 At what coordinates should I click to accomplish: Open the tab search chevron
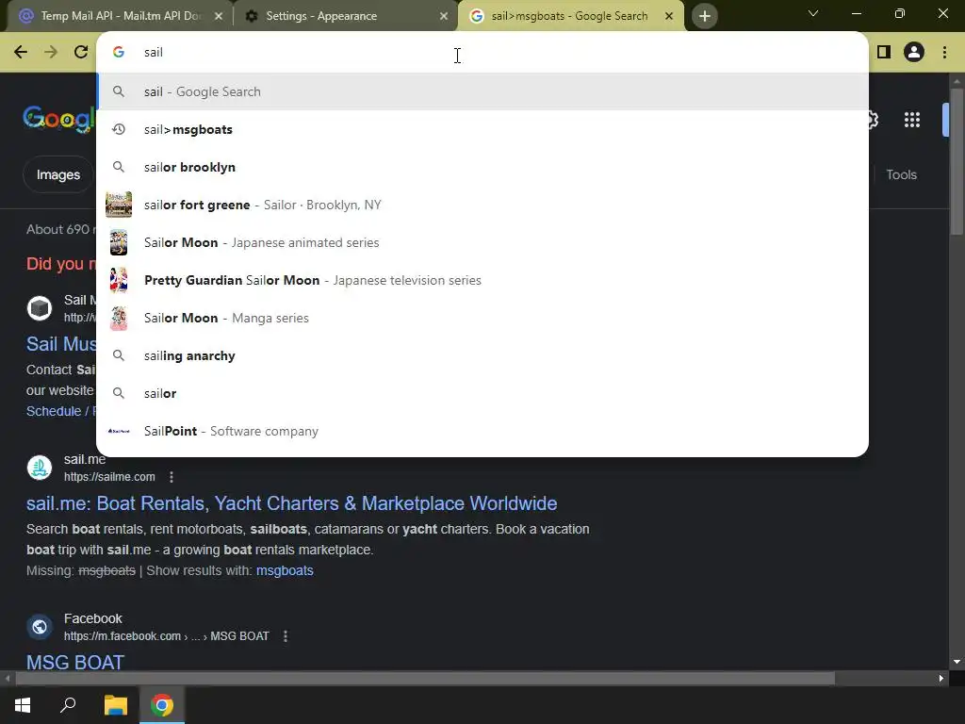[813, 13]
